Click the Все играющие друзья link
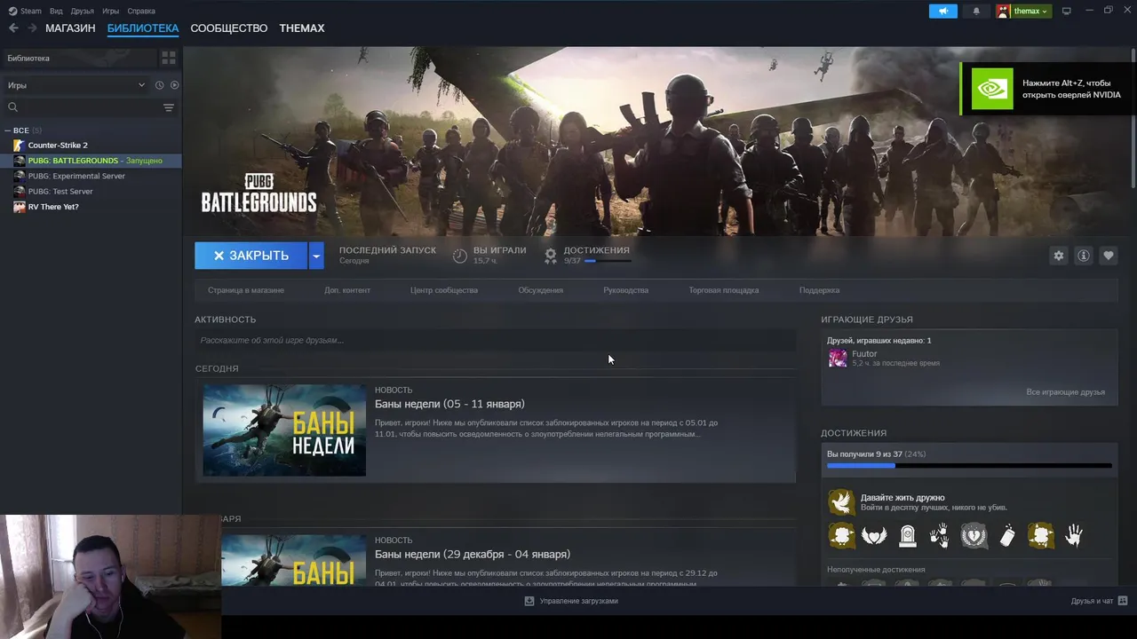Viewport: 1137px width, 639px height. pyautogui.click(x=1065, y=392)
